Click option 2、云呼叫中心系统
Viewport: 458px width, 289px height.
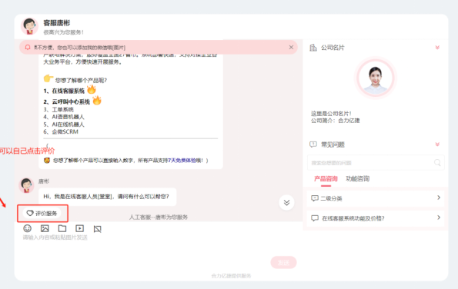pyautogui.click(x=67, y=101)
